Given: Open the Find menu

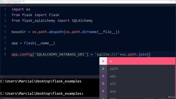Looking at the screenshot, I should tap(12, 3).
